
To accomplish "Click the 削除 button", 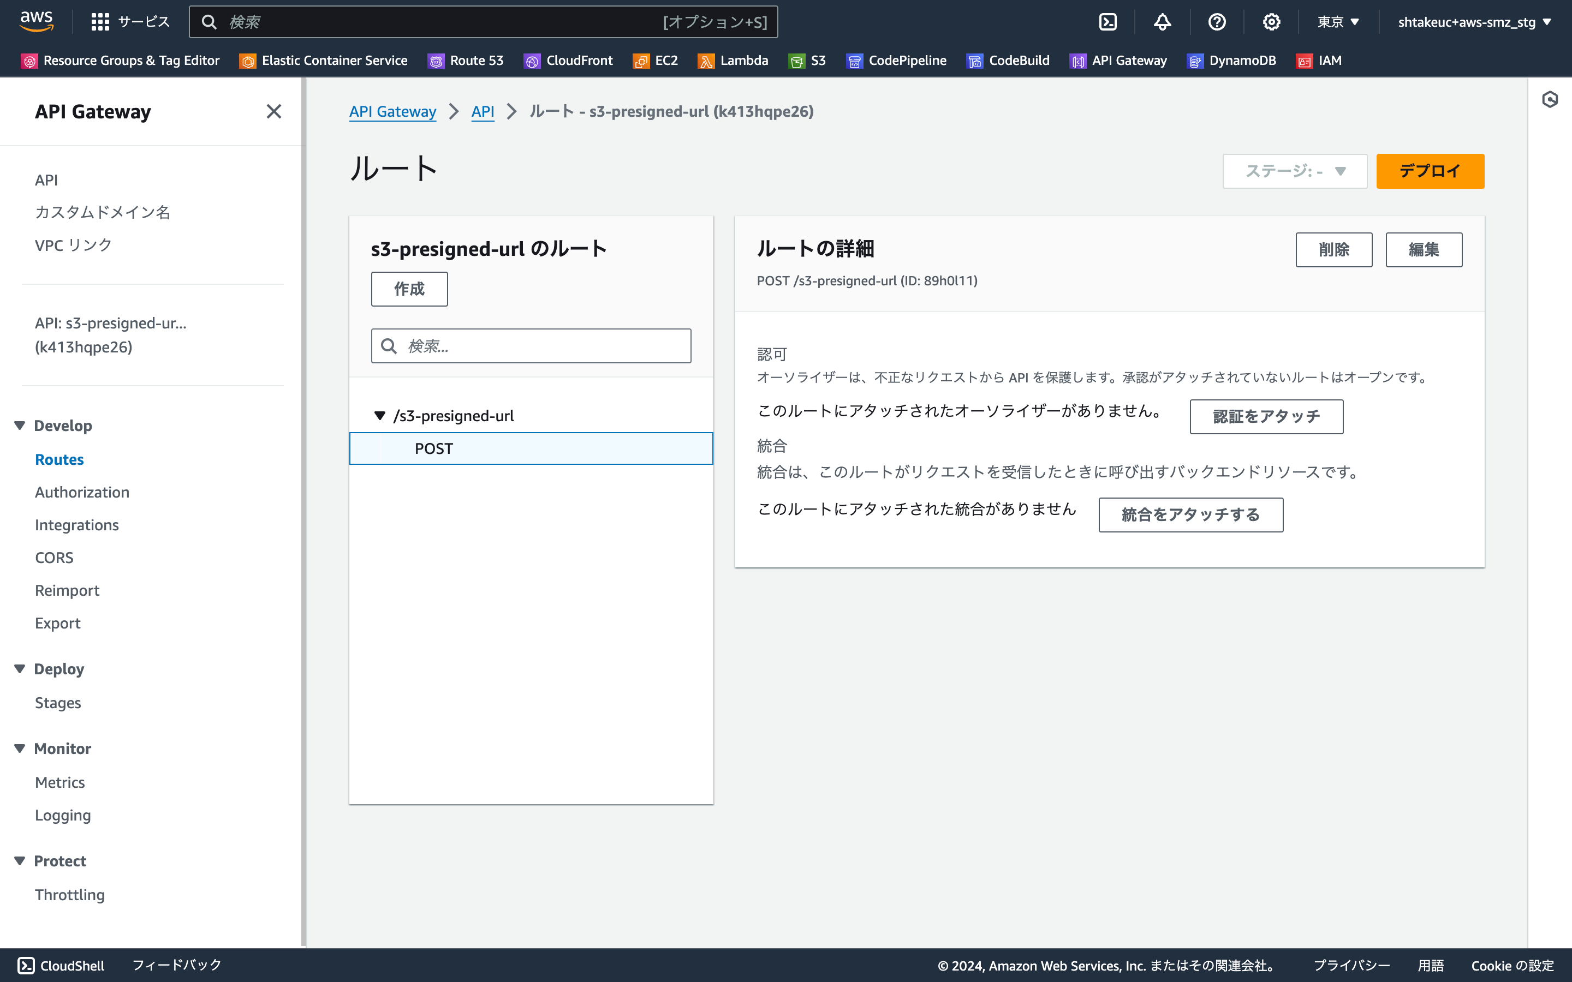I will pyautogui.click(x=1333, y=249).
